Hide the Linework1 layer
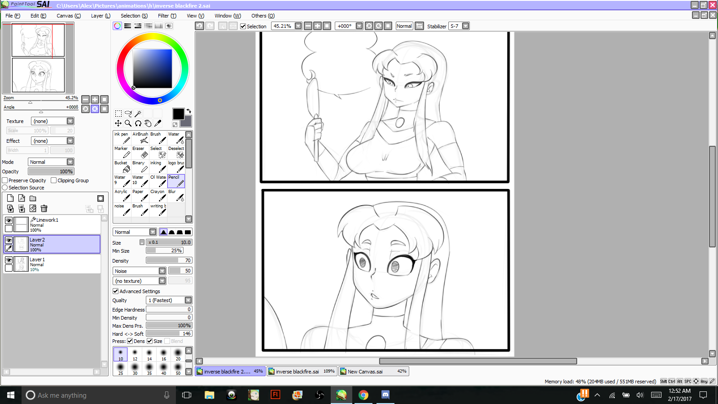Viewport: 718px width, 404px height. (x=9, y=220)
